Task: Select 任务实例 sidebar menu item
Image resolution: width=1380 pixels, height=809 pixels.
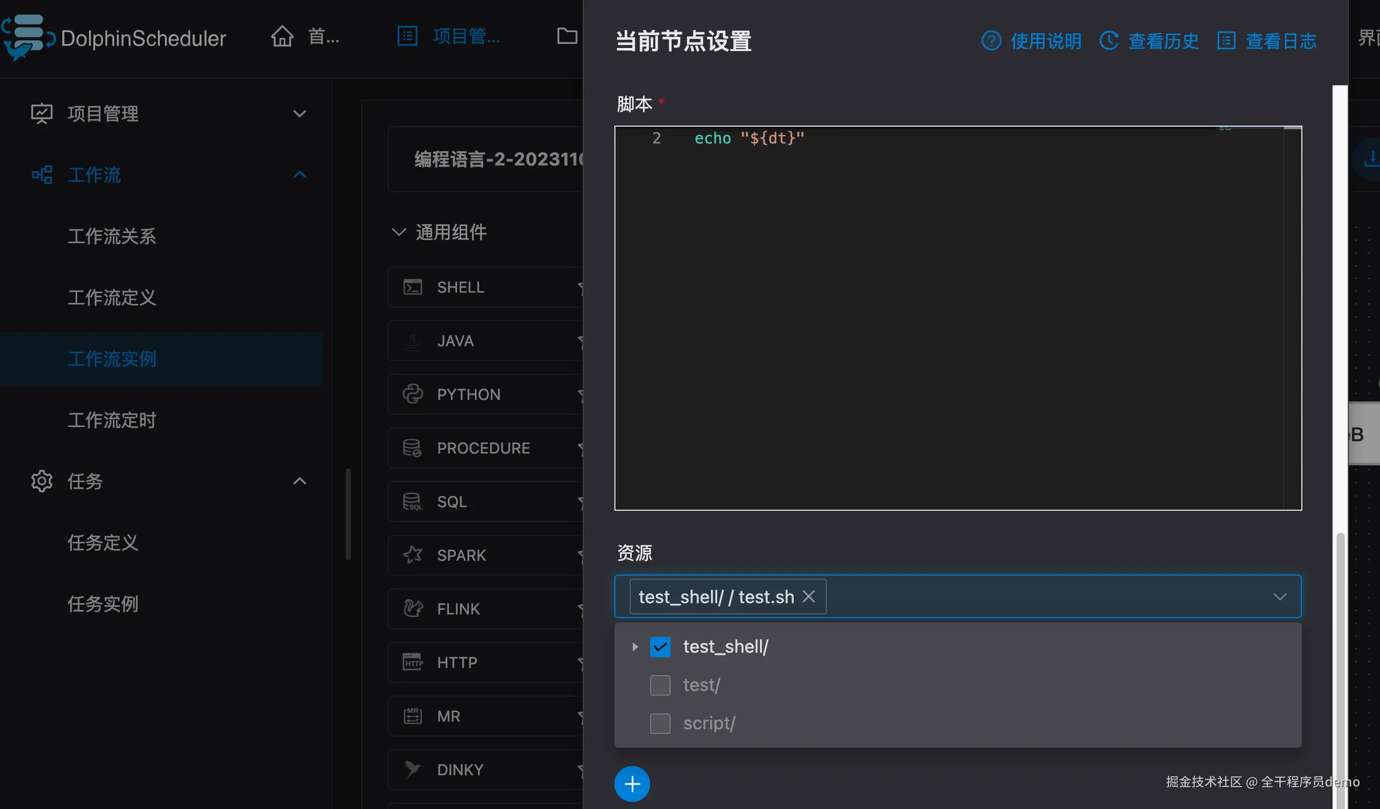Action: 103,604
